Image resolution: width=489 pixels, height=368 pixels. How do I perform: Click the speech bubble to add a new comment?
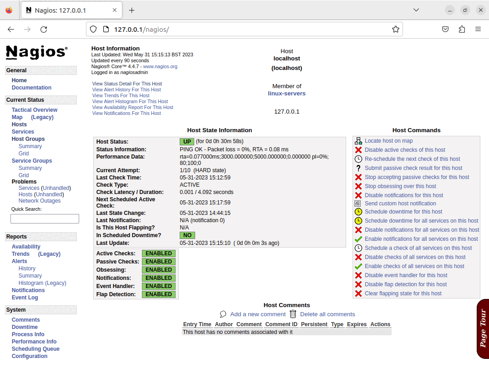click(x=223, y=314)
